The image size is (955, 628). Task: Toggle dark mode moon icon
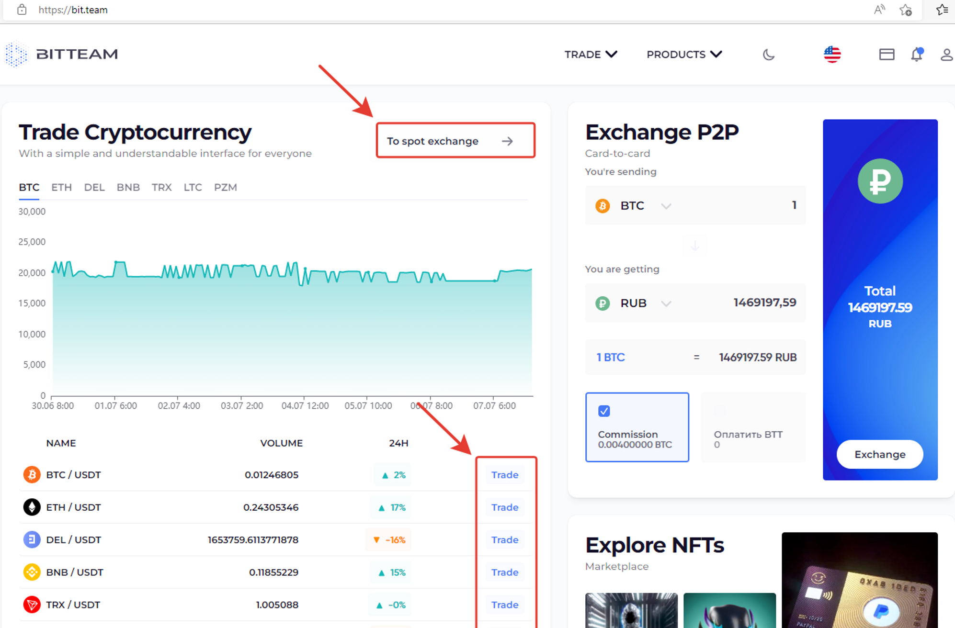[x=769, y=55]
